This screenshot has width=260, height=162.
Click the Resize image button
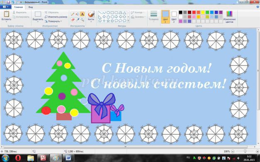pos(56,17)
